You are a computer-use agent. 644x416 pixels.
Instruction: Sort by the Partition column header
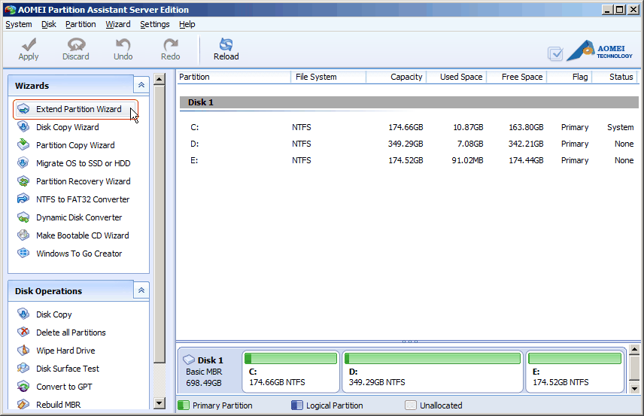[234, 77]
